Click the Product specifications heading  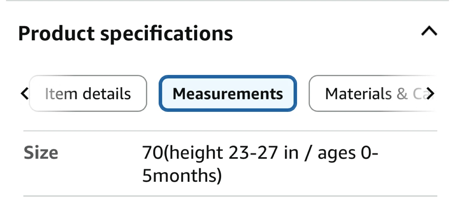point(125,33)
